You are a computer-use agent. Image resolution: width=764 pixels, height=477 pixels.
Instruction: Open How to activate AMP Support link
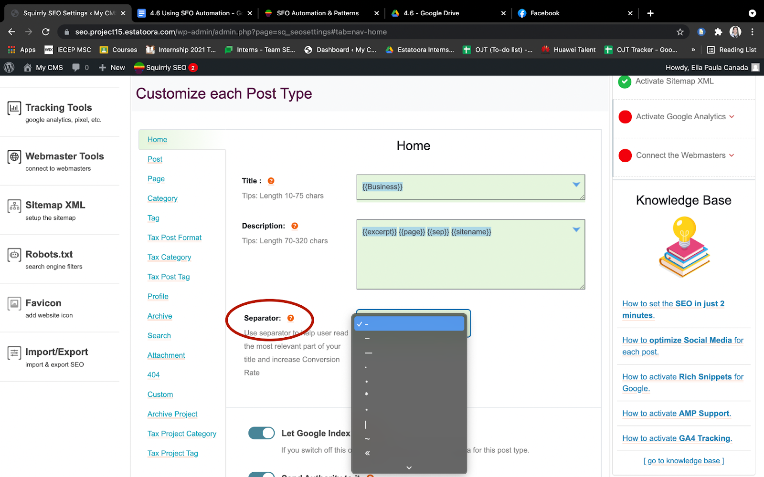(x=677, y=414)
